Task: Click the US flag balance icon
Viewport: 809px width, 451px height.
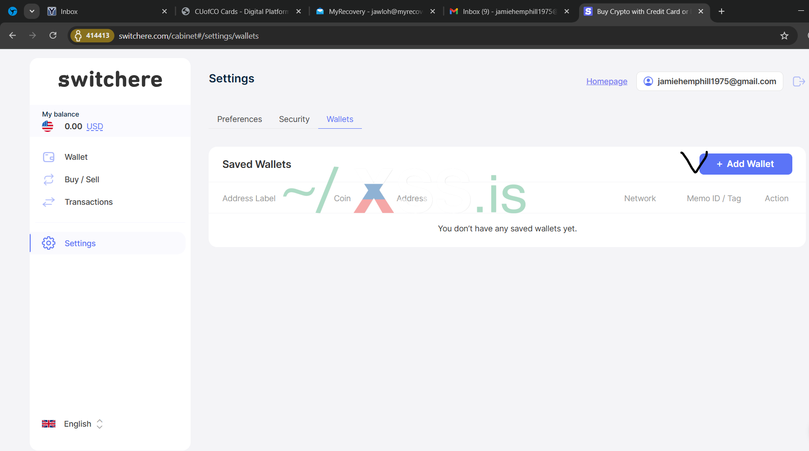Action: (x=47, y=126)
